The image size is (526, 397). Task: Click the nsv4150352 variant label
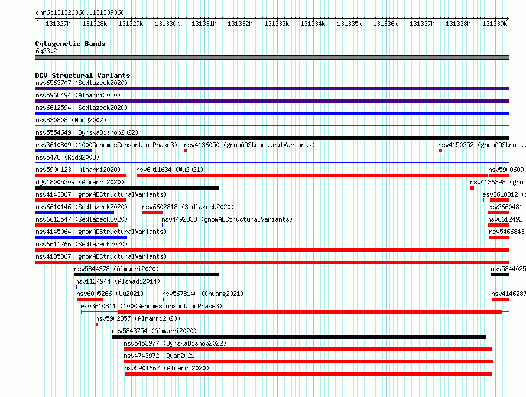pos(482,145)
